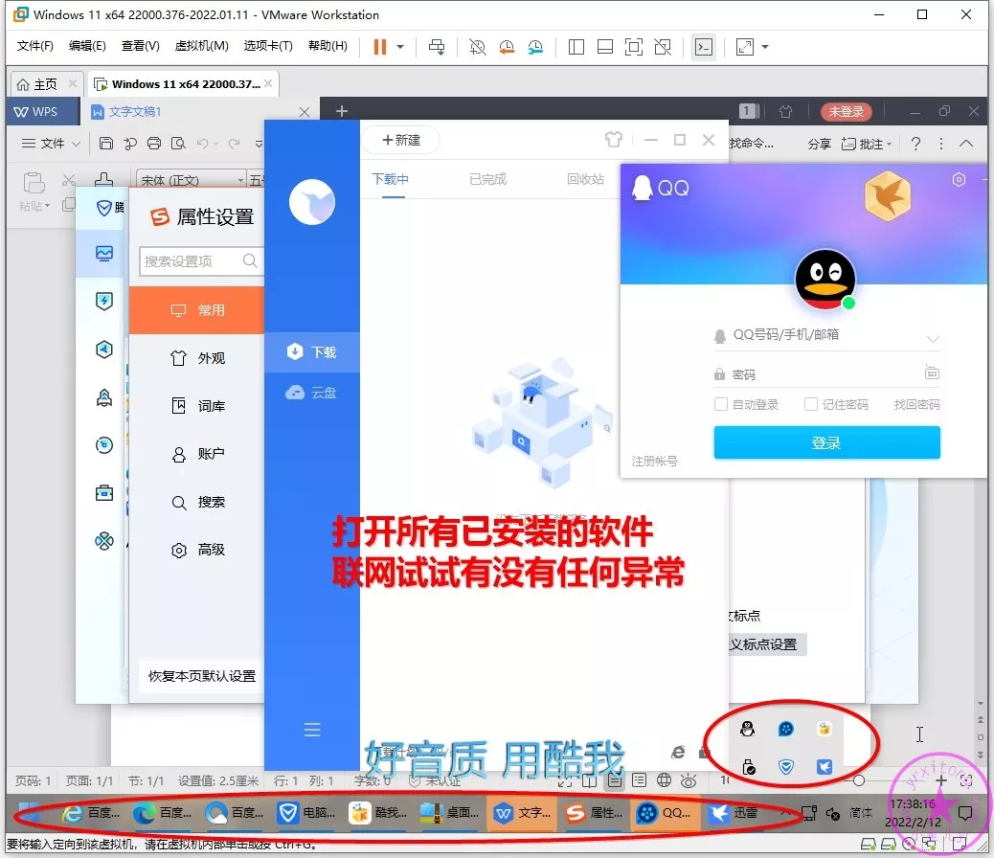994x858 pixels.
Task: Open the 虚拟机(M) menu
Action: click(201, 46)
